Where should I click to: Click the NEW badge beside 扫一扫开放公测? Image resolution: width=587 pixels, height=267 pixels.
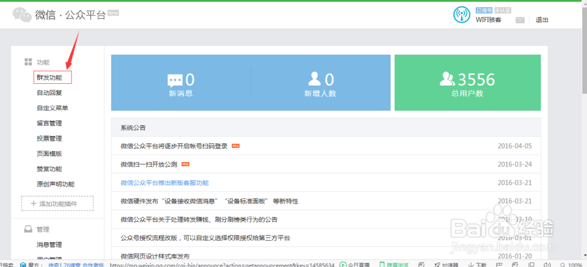pos(185,164)
